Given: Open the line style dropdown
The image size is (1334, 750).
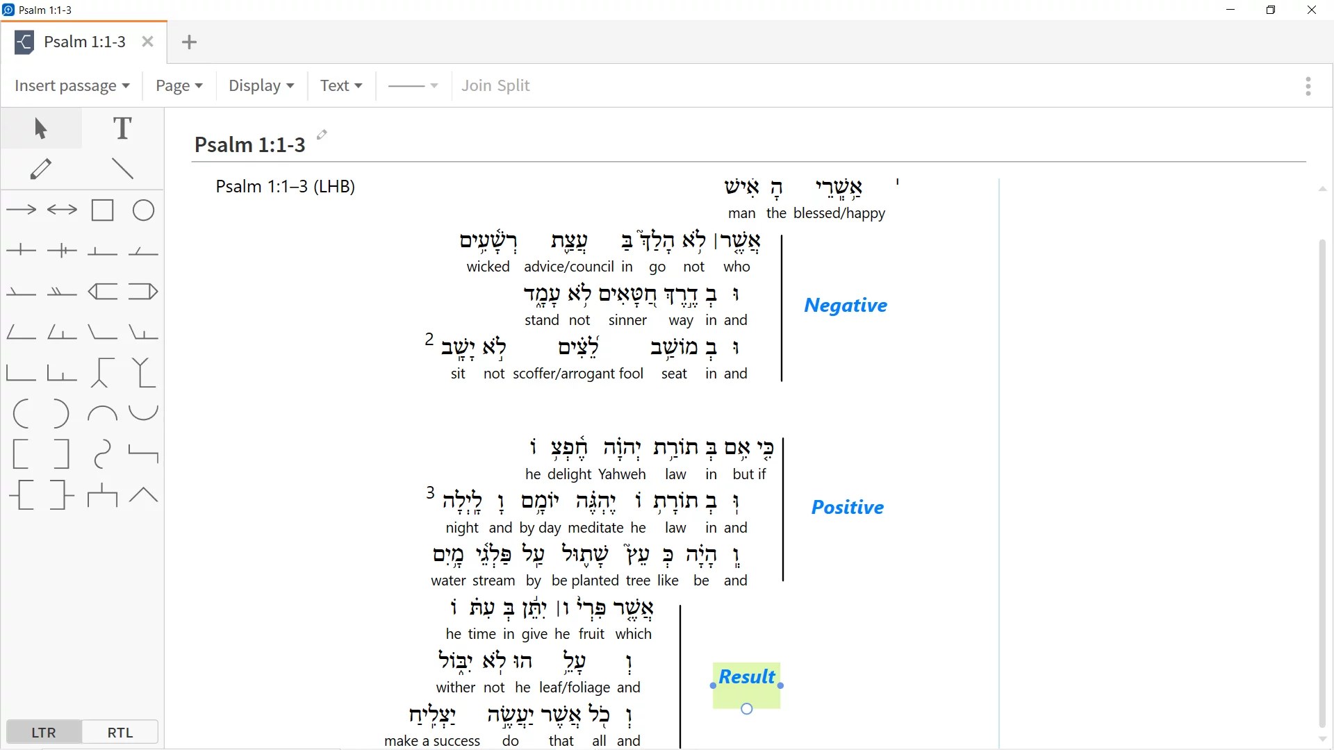Looking at the screenshot, I should 413,85.
